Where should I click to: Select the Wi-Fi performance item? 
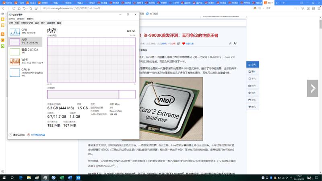[x=25, y=62]
